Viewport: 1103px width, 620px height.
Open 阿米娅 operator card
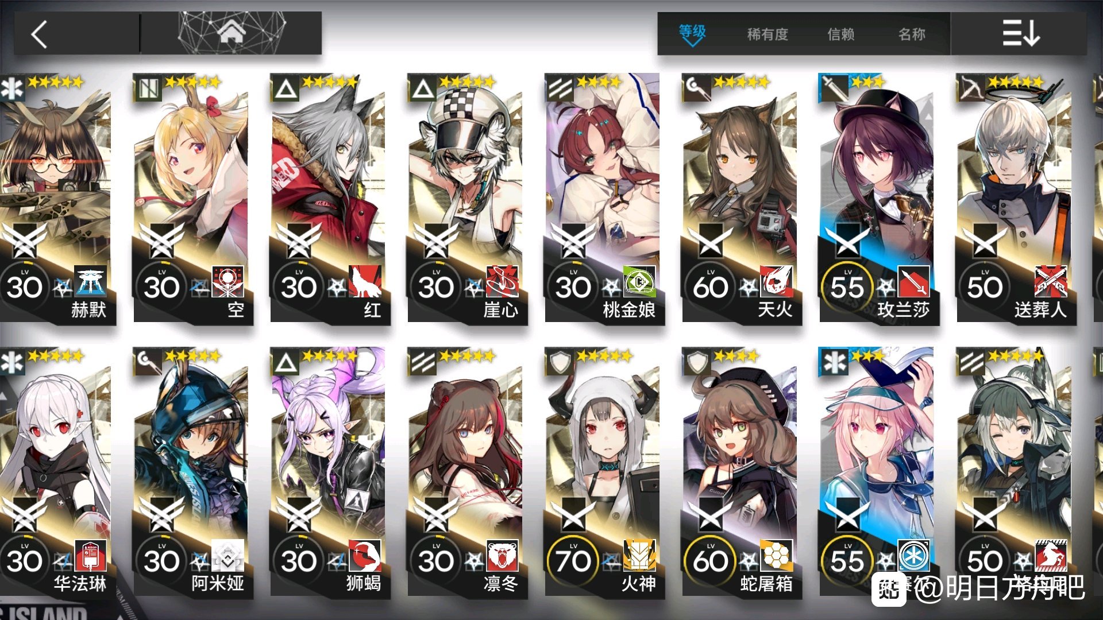click(192, 473)
